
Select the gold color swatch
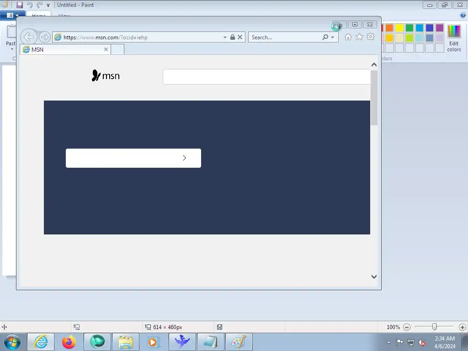coord(389,38)
